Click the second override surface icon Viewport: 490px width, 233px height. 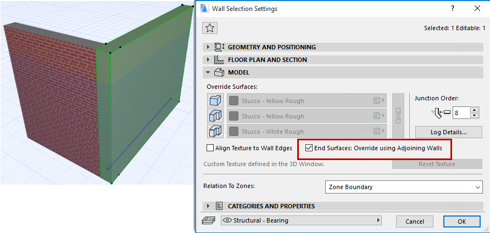214,116
